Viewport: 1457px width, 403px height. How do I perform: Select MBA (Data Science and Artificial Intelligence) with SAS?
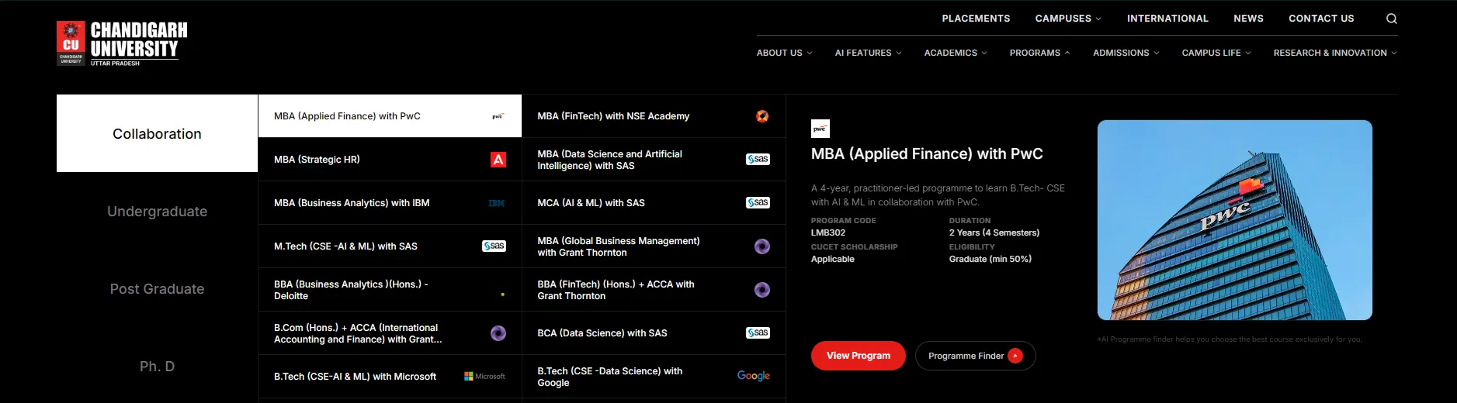coord(654,160)
